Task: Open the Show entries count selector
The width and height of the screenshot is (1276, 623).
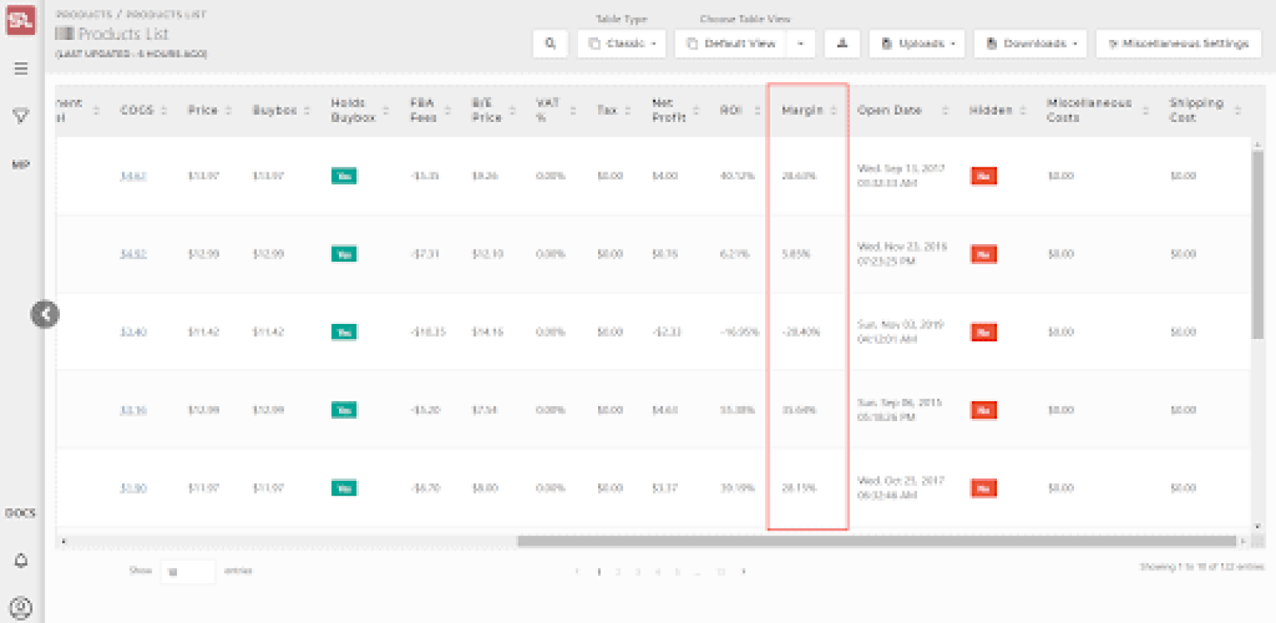Action: (x=187, y=571)
